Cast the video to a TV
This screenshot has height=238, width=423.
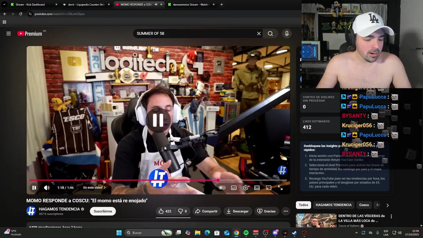pos(268,188)
